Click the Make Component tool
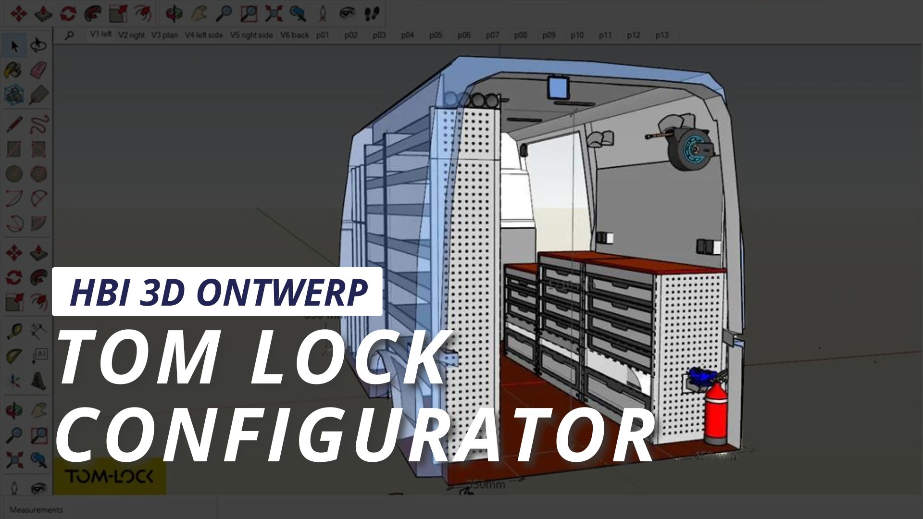The height and width of the screenshot is (519, 923). tap(14, 95)
